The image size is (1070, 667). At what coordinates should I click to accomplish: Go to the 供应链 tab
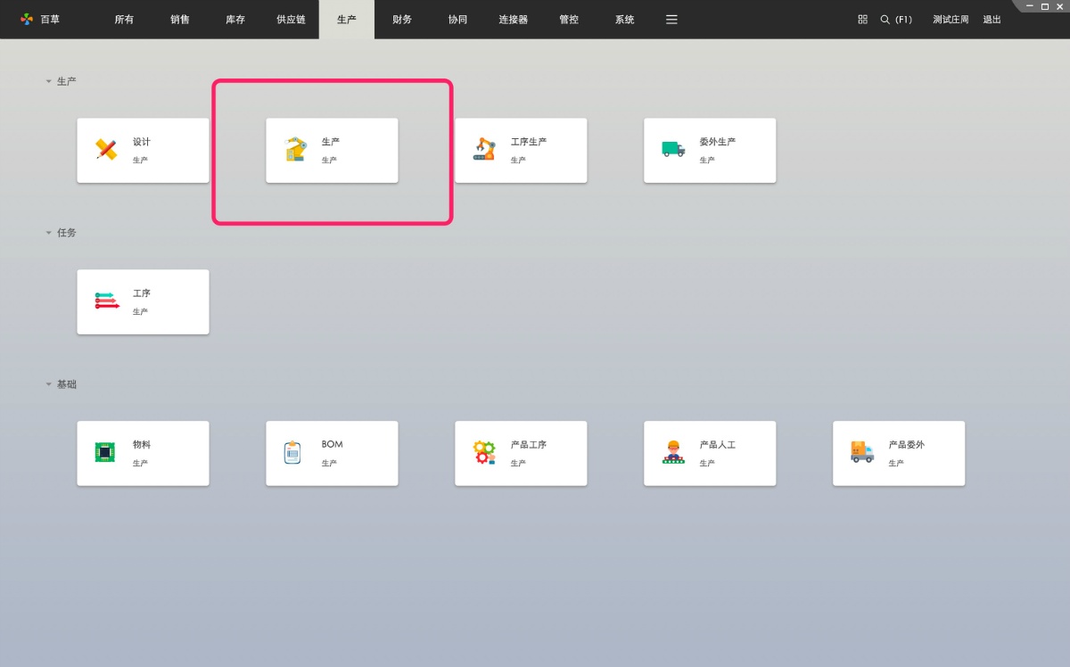(x=291, y=20)
